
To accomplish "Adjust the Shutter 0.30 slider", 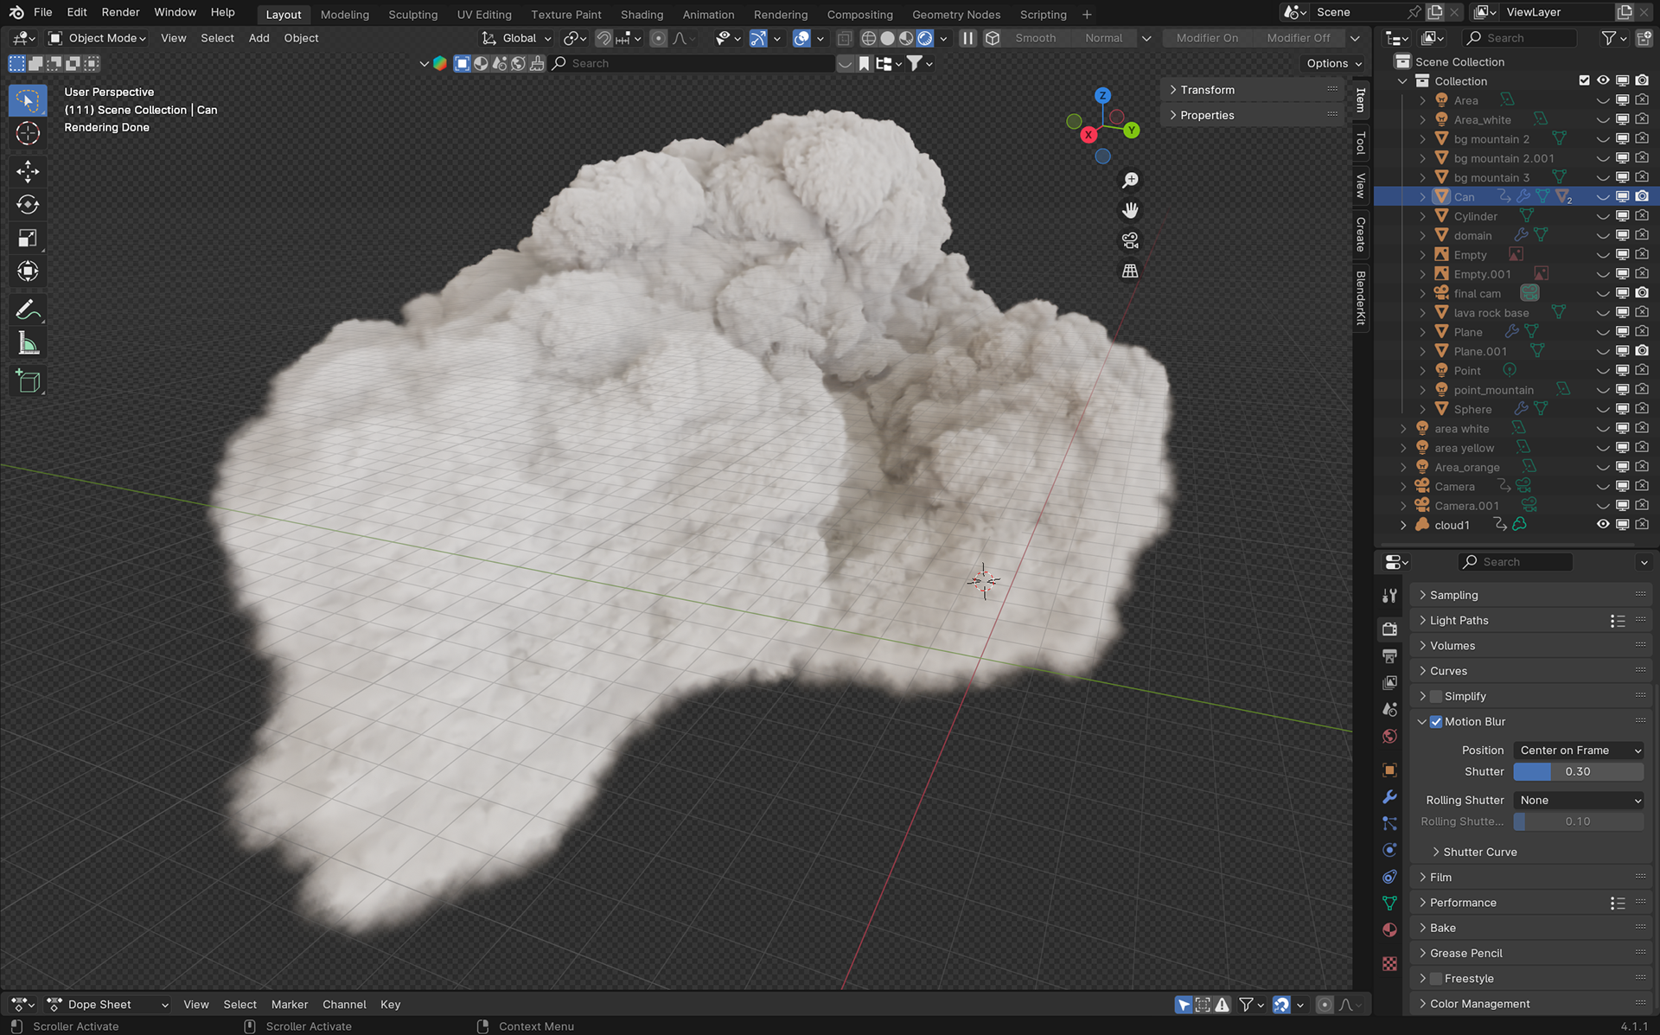I will coord(1579,772).
